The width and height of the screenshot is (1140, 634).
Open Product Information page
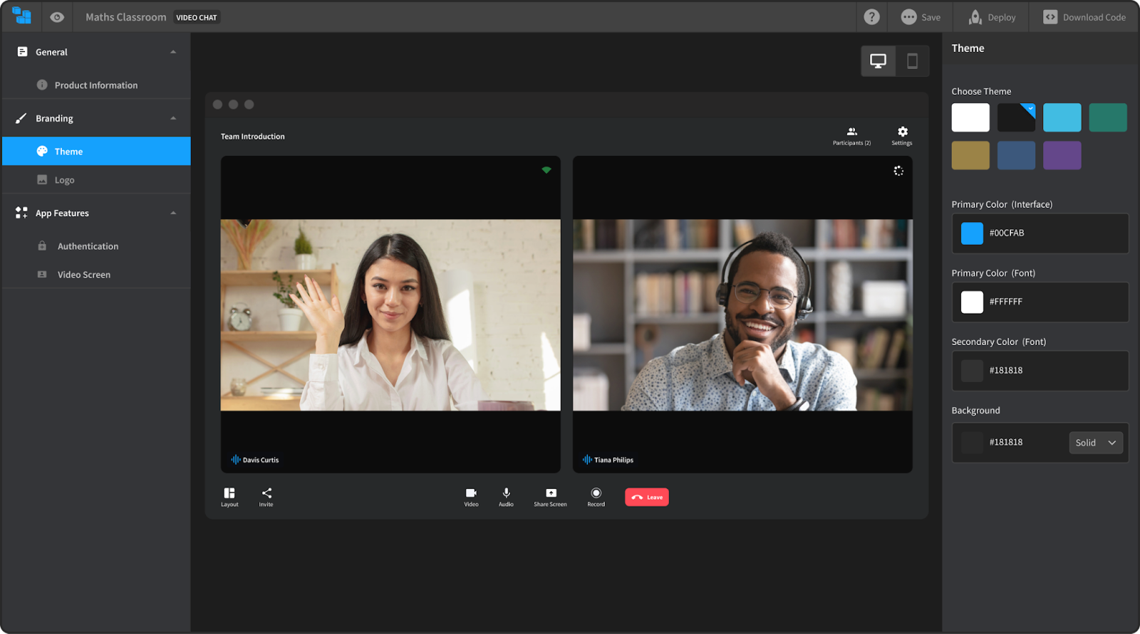pyautogui.click(x=96, y=85)
